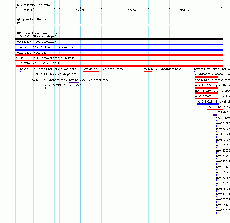Select the chr3:53427584..53467104 region label
Viewport: 230px width, 223px height.
pyautogui.click(x=33, y=5)
